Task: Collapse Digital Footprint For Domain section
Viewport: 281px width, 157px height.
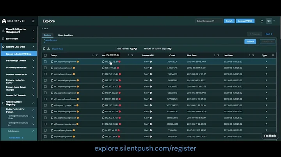Action: click(x=33, y=110)
